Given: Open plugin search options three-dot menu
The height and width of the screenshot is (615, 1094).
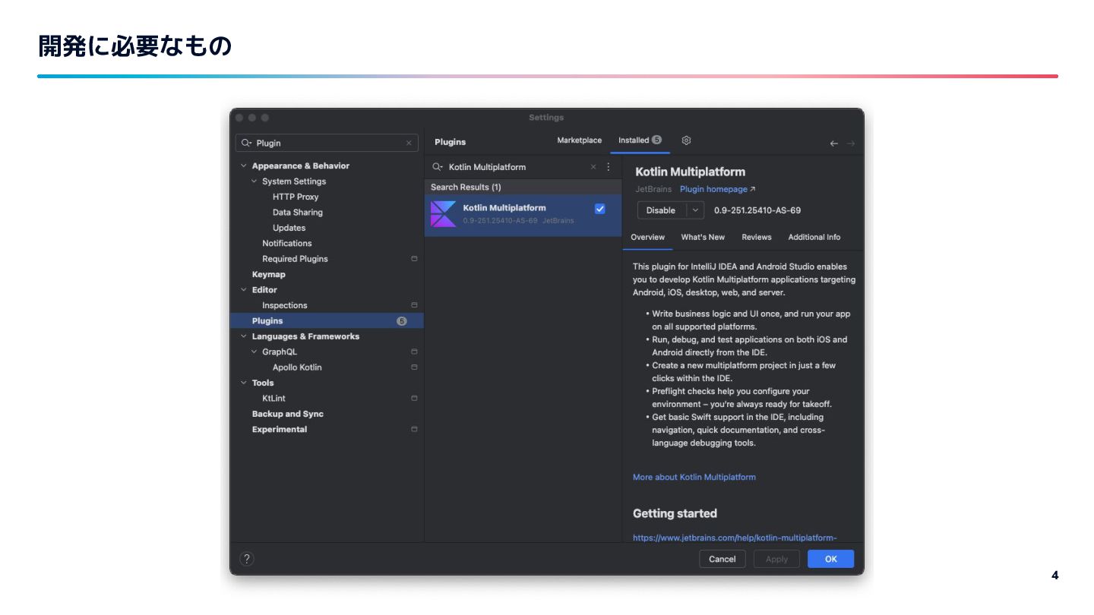Looking at the screenshot, I should click(608, 167).
